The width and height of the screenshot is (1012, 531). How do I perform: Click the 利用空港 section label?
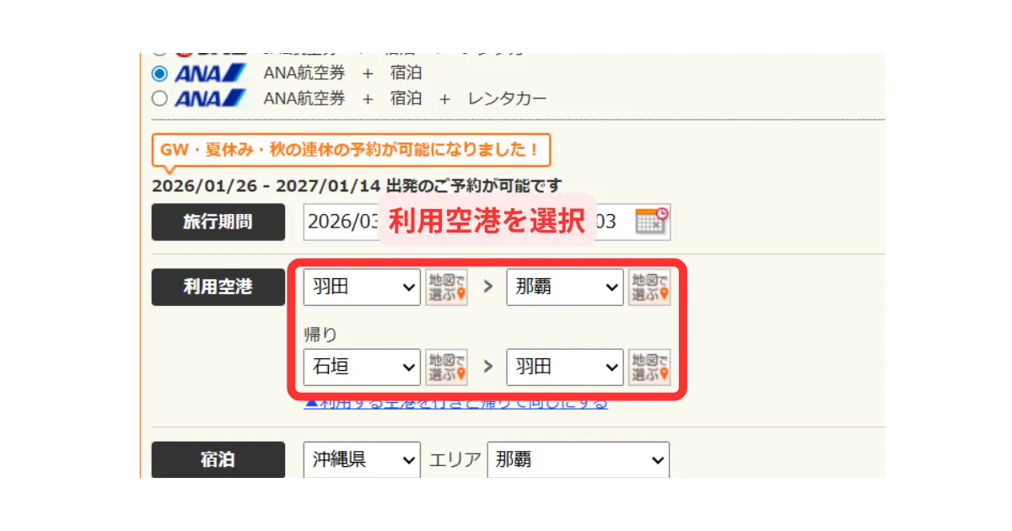(x=218, y=287)
